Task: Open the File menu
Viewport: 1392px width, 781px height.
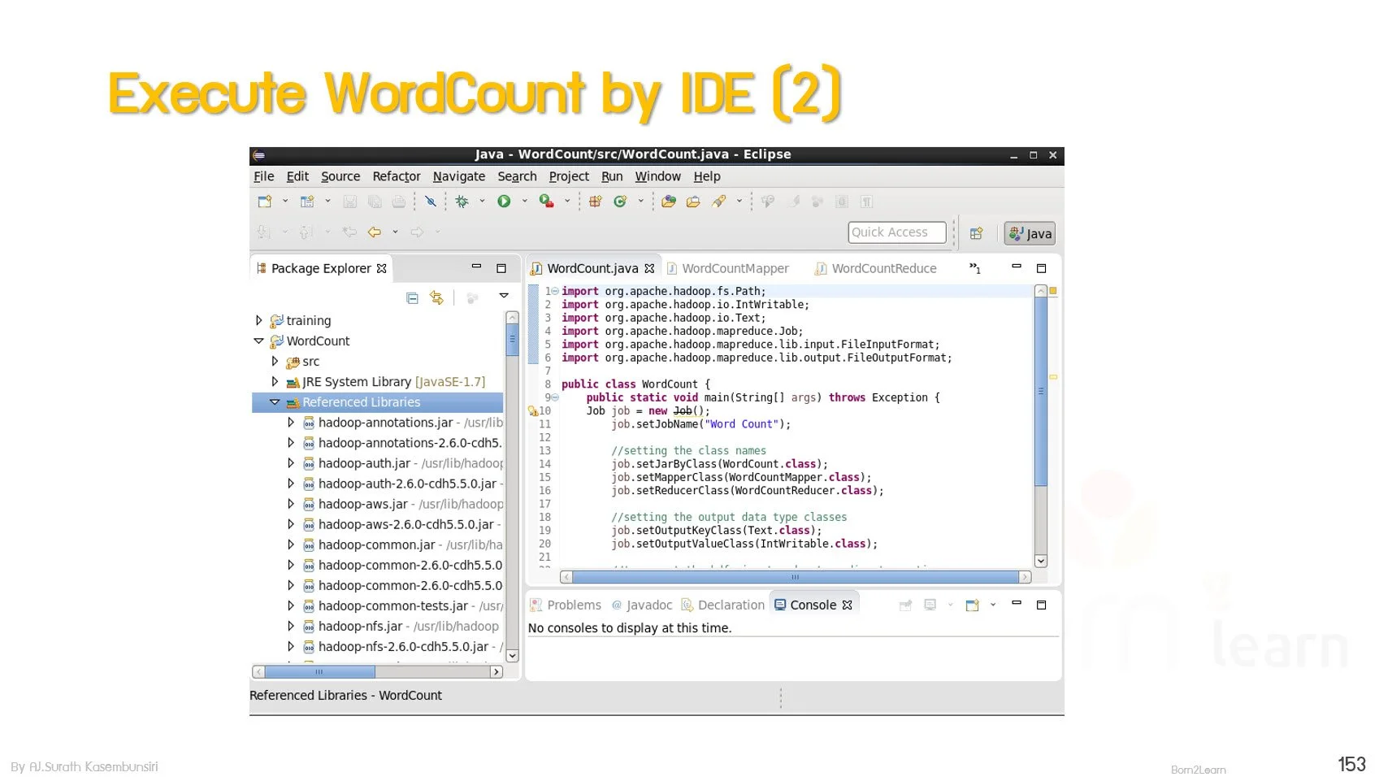Action: click(x=263, y=176)
